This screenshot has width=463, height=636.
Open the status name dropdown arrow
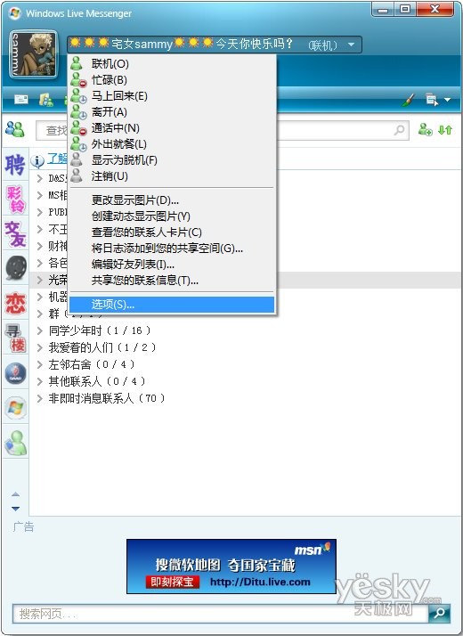pos(352,45)
